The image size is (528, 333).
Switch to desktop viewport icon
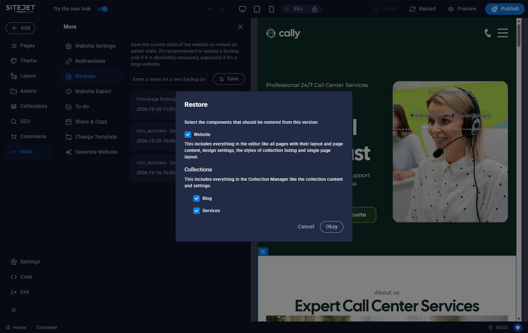(243, 9)
